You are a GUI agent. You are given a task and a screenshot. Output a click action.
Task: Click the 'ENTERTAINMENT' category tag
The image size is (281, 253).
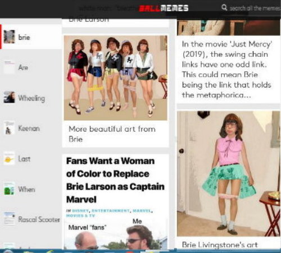[x=111, y=211]
